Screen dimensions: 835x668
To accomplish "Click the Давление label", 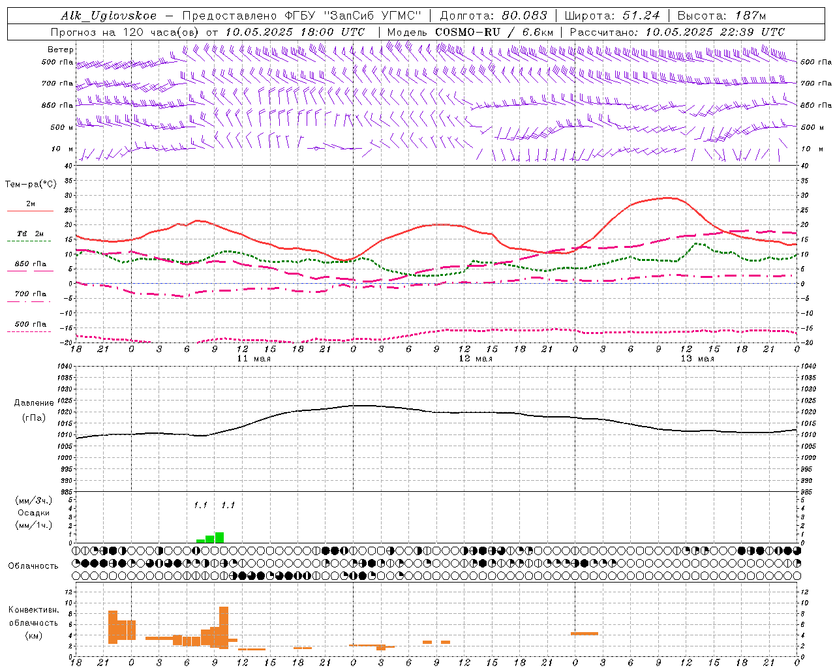I will 33,403.
